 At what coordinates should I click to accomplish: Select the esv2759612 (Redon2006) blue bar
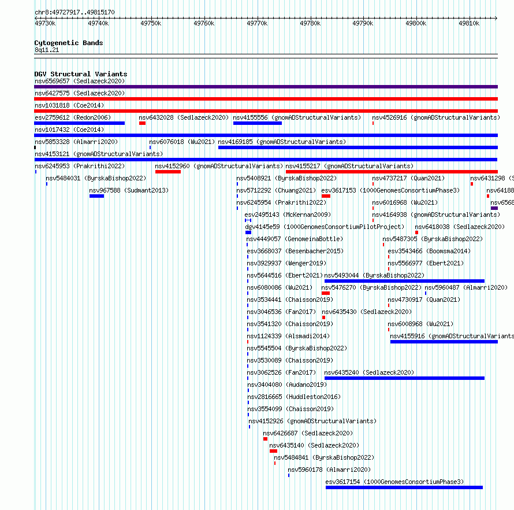coord(79,123)
